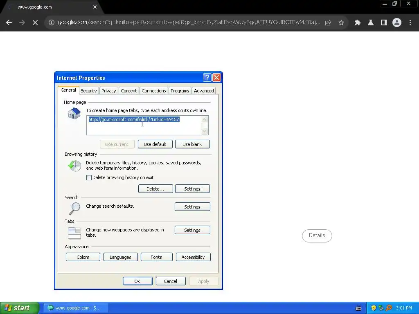Open the Accessibility button

click(x=193, y=257)
